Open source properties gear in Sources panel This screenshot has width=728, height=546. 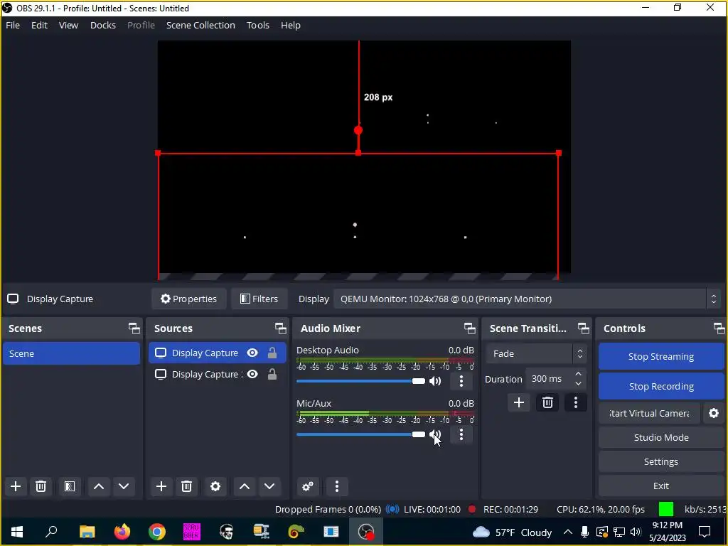tap(215, 486)
